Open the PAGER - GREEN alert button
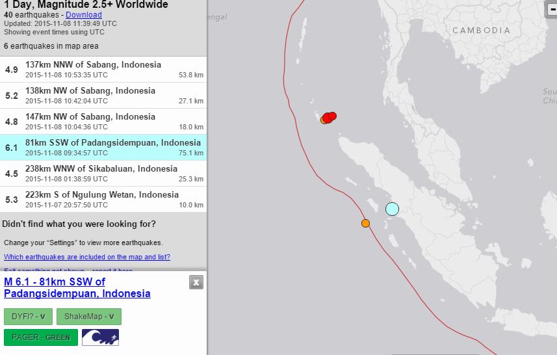This screenshot has width=557, height=355. [x=41, y=337]
